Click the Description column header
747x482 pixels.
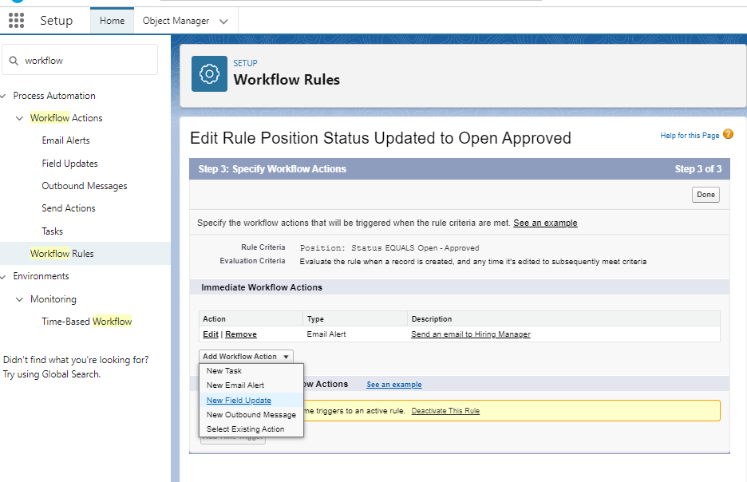point(432,319)
